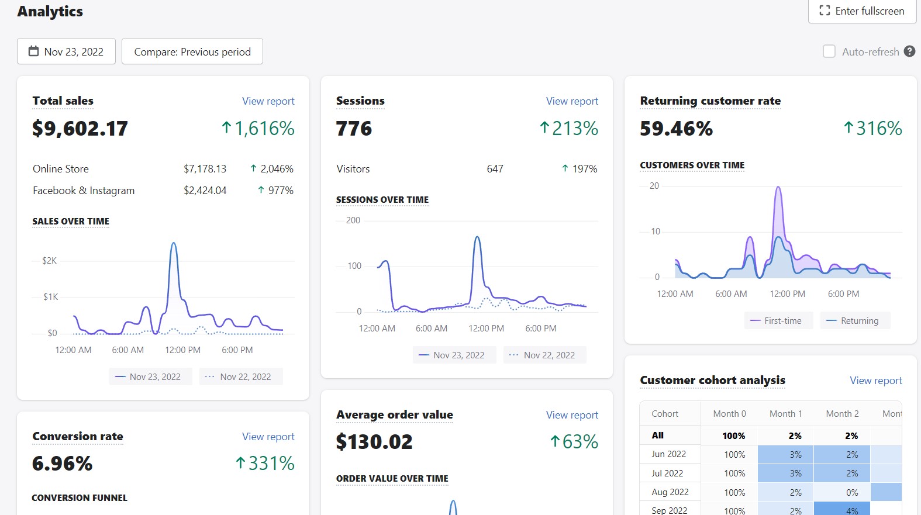Click the Visitors label under Sessions

coord(353,169)
